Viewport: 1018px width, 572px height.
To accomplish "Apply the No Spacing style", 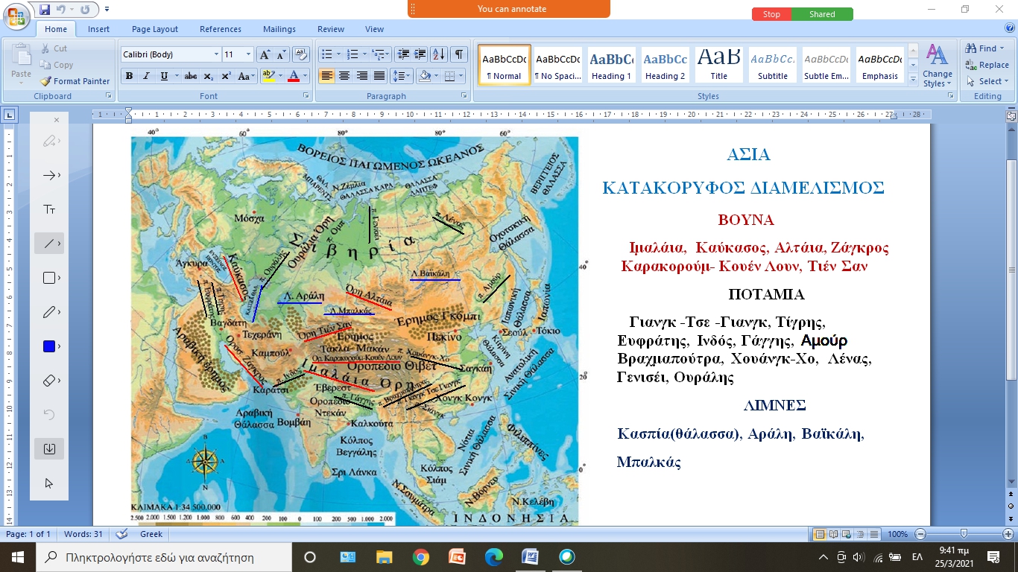I will coord(558,64).
